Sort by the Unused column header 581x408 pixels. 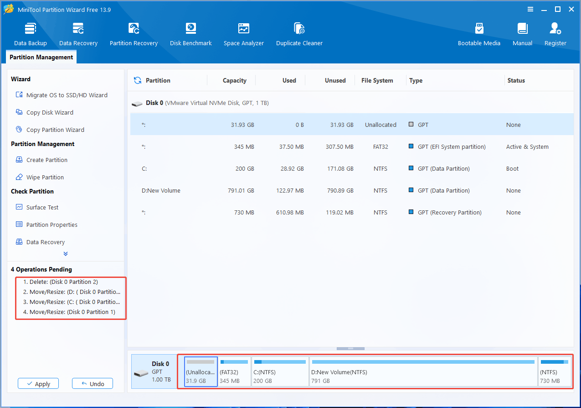tap(335, 80)
